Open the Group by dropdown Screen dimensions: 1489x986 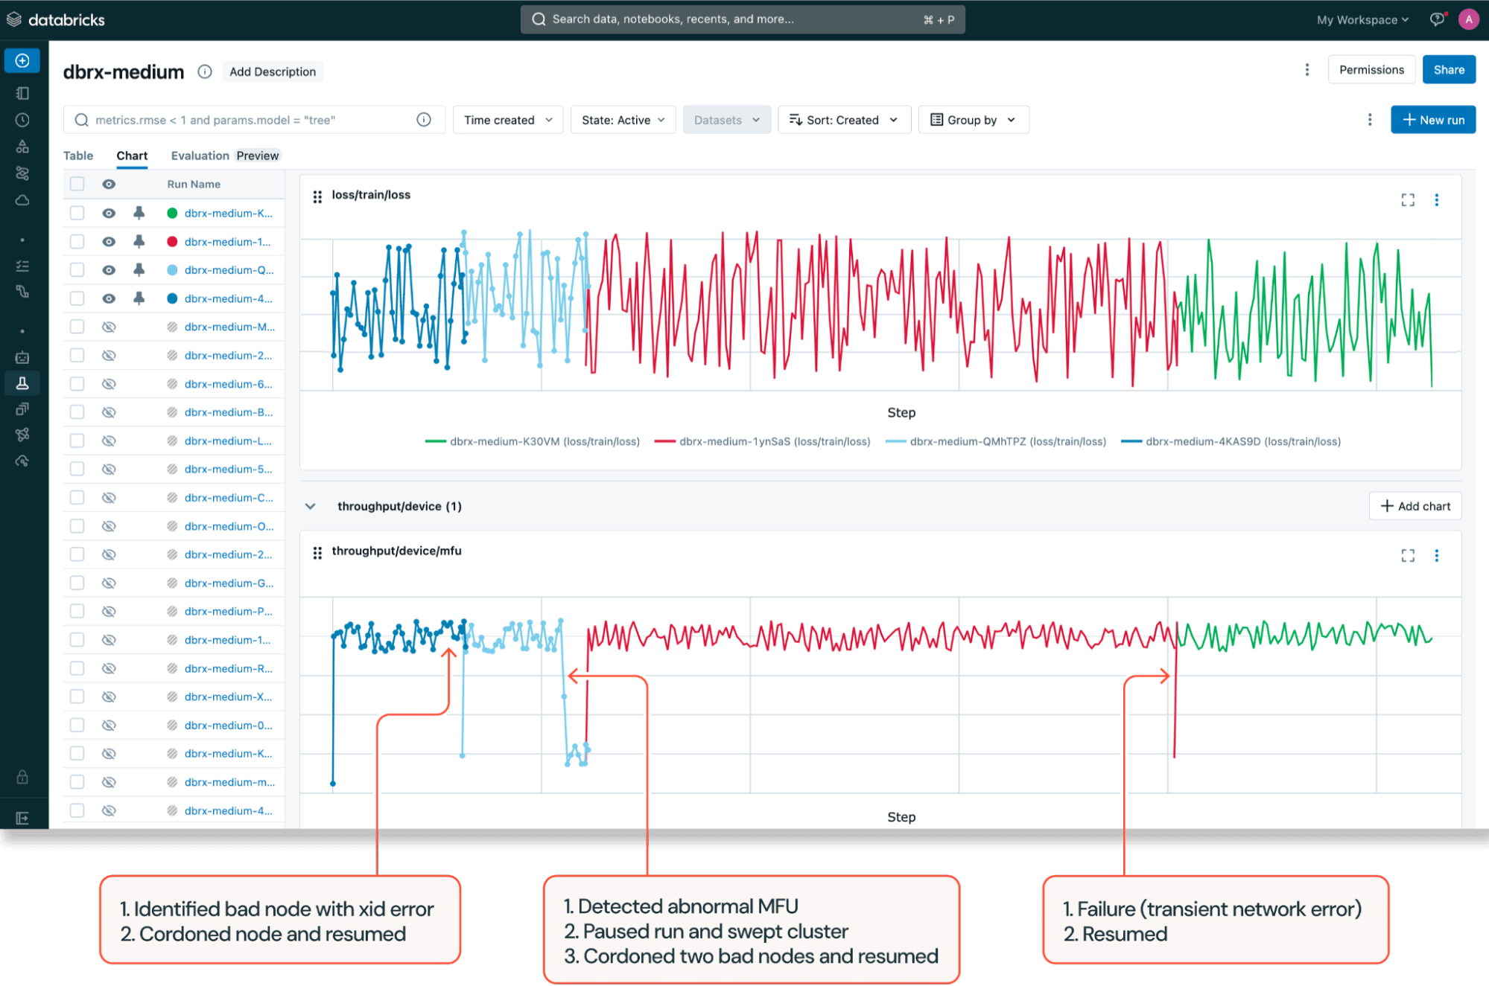coord(973,120)
